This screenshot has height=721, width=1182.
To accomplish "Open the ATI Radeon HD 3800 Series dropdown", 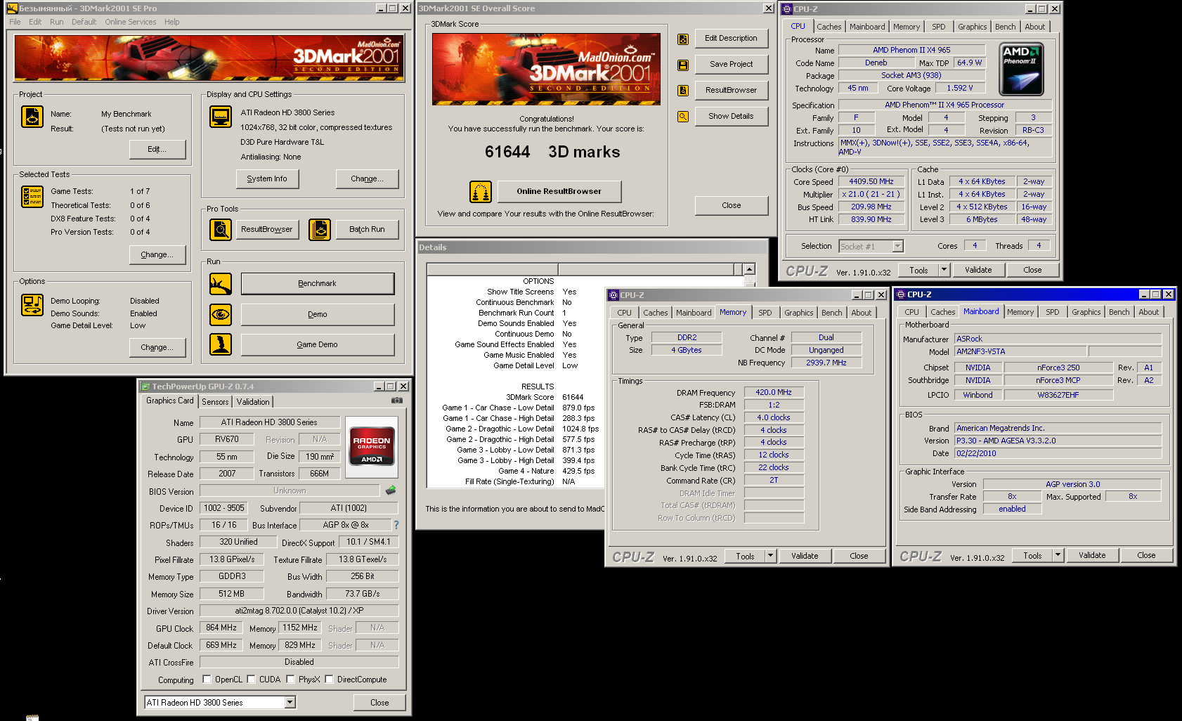I will pos(290,703).
